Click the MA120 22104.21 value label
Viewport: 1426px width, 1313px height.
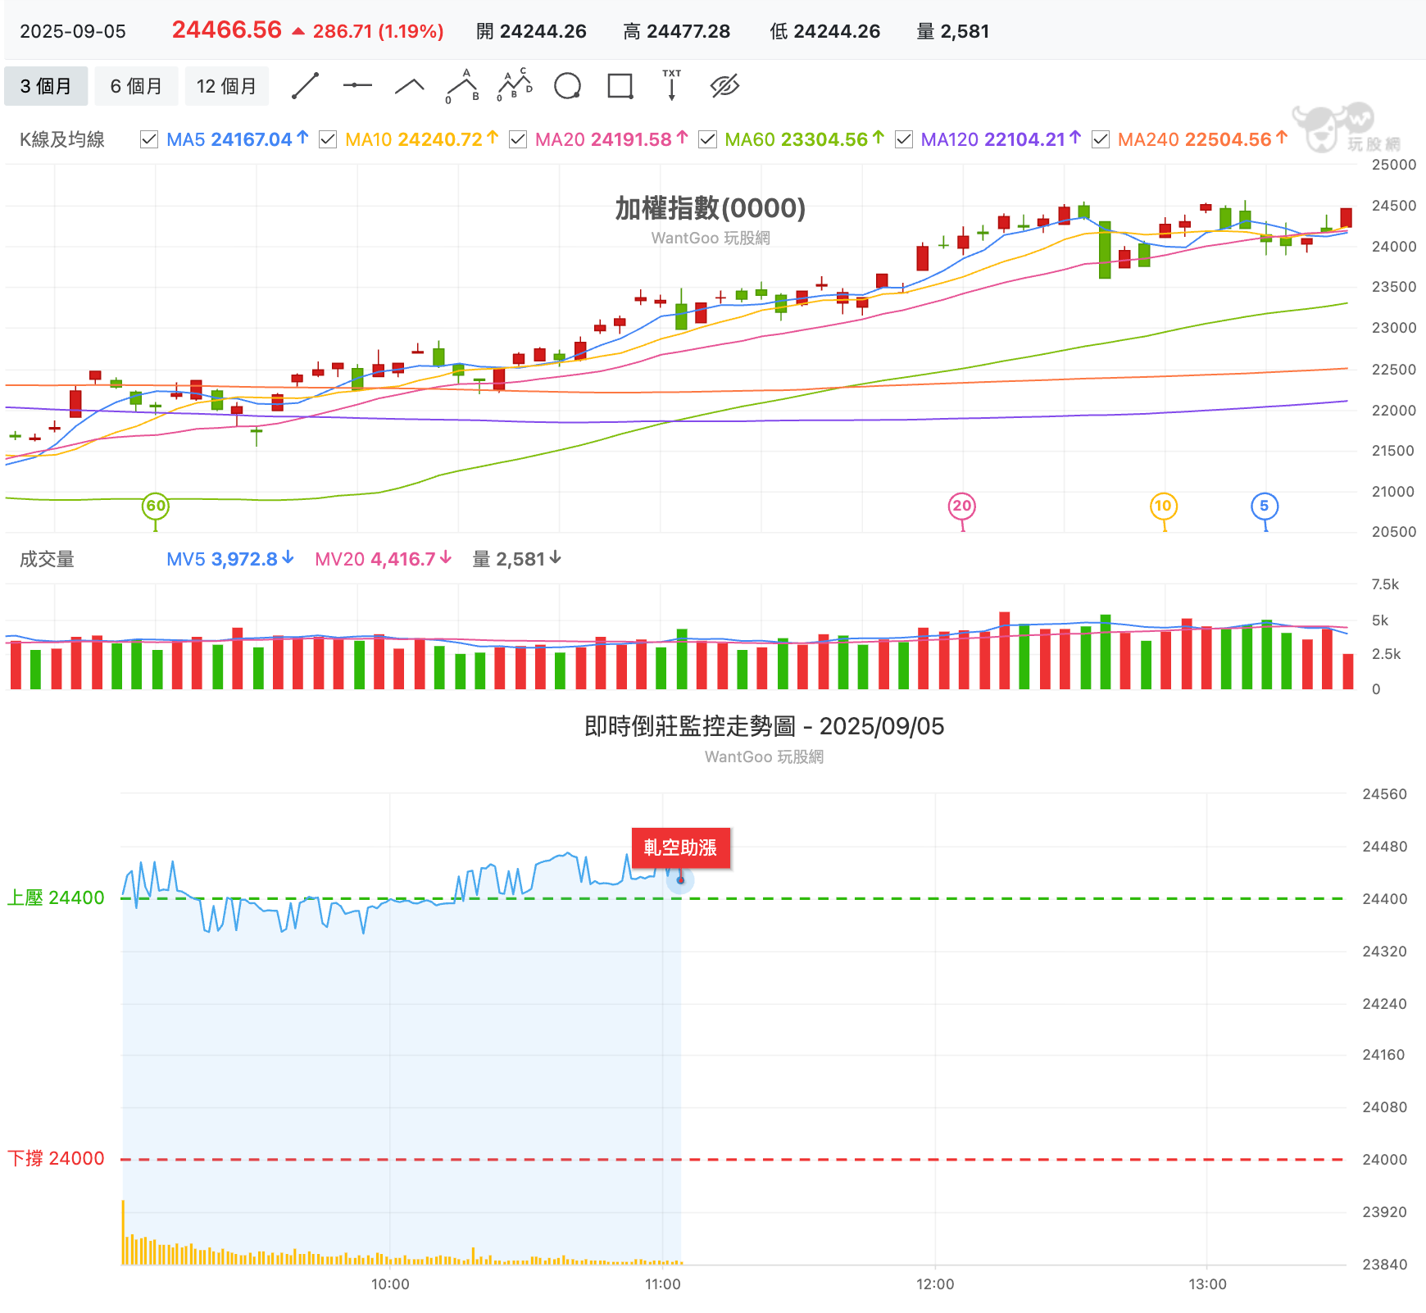pyautogui.click(x=1001, y=139)
